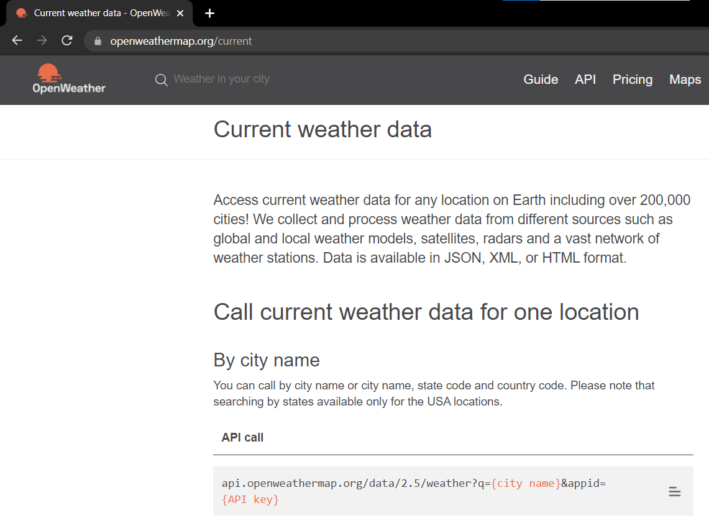The height and width of the screenshot is (526, 709).
Task: Click the magnifier search icon
Action: click(x=162, y=80)
